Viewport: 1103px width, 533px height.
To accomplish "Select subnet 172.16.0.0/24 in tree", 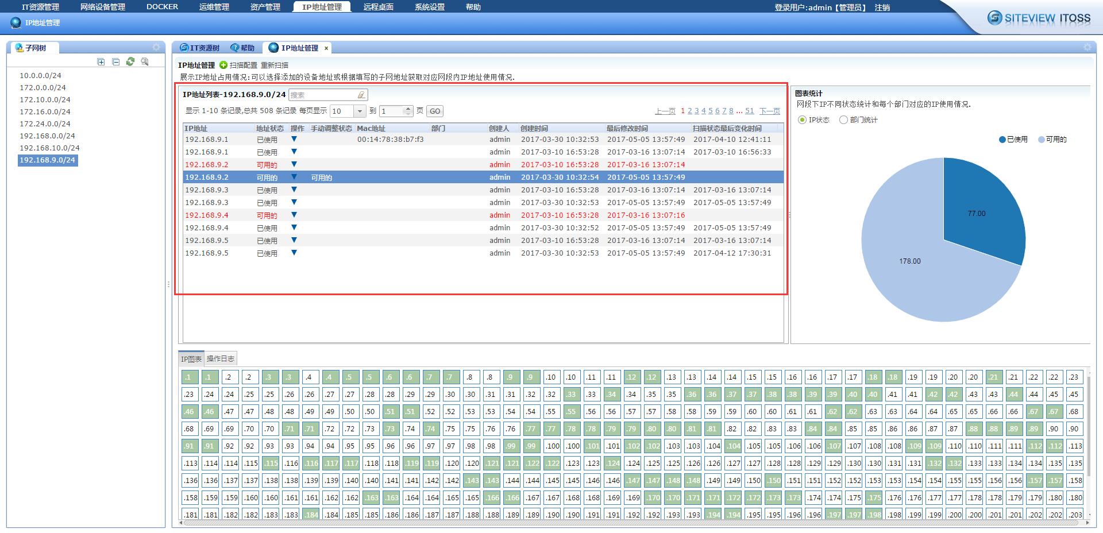I will coord(45,111).
